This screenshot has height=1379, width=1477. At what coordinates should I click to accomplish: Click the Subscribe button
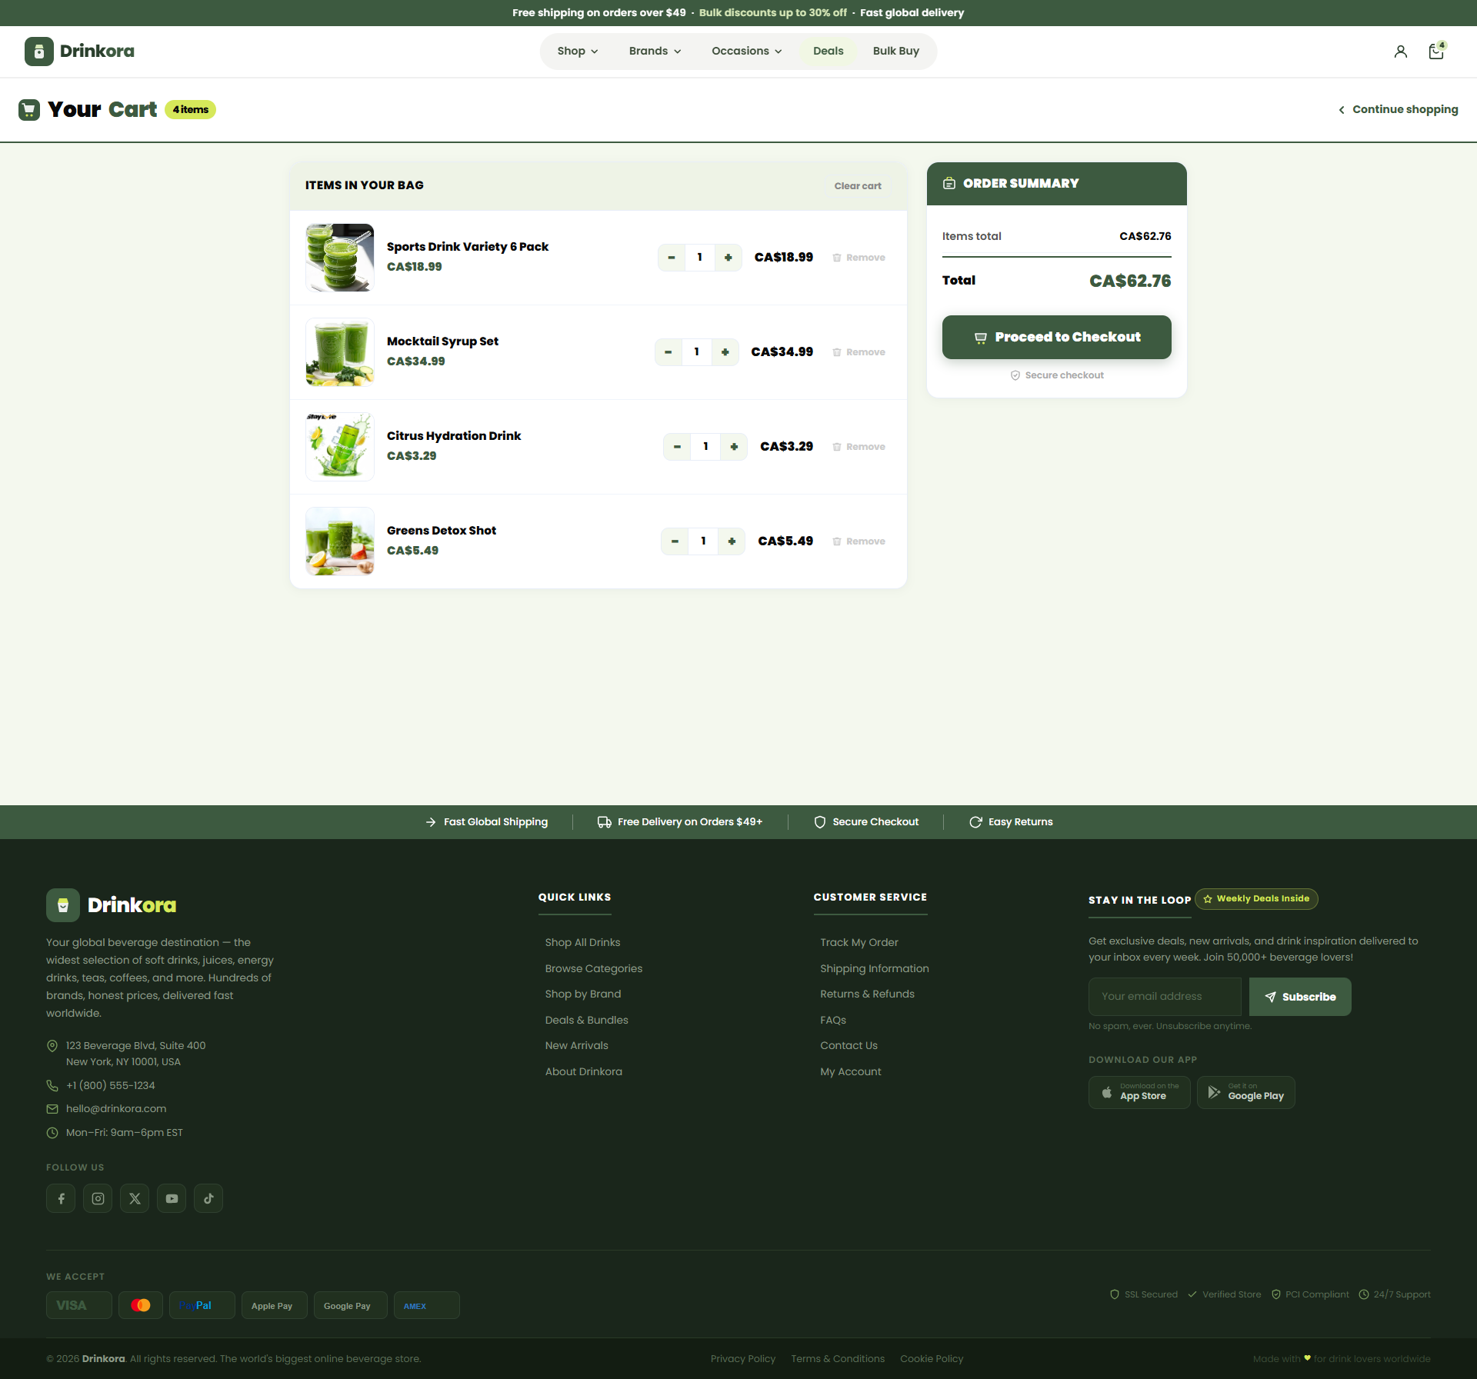1300,997
